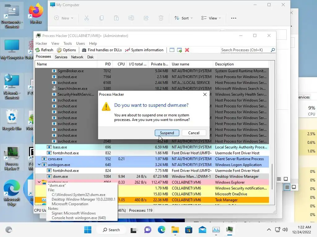
Task: Sort by the PID column header
Action: point(105,64)
